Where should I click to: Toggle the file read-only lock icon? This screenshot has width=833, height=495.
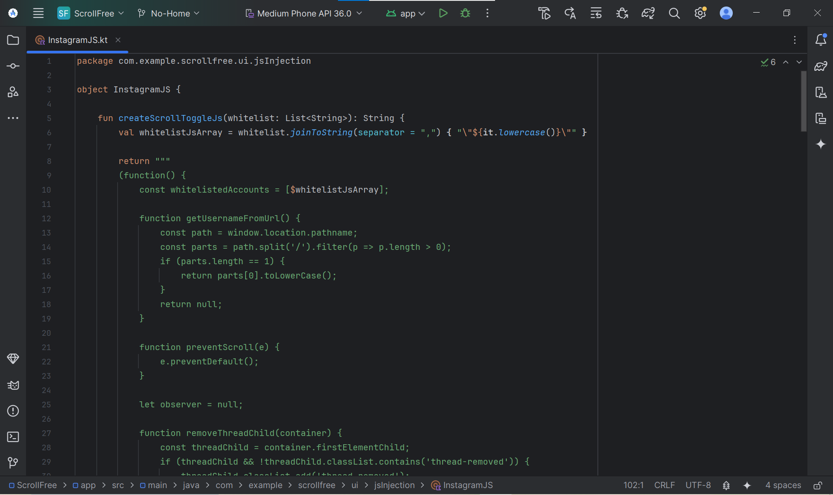click(818, 485)
